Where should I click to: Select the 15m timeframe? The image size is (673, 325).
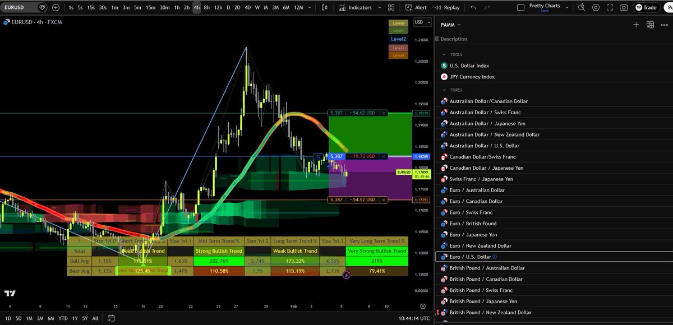click(x=150, y=7)
